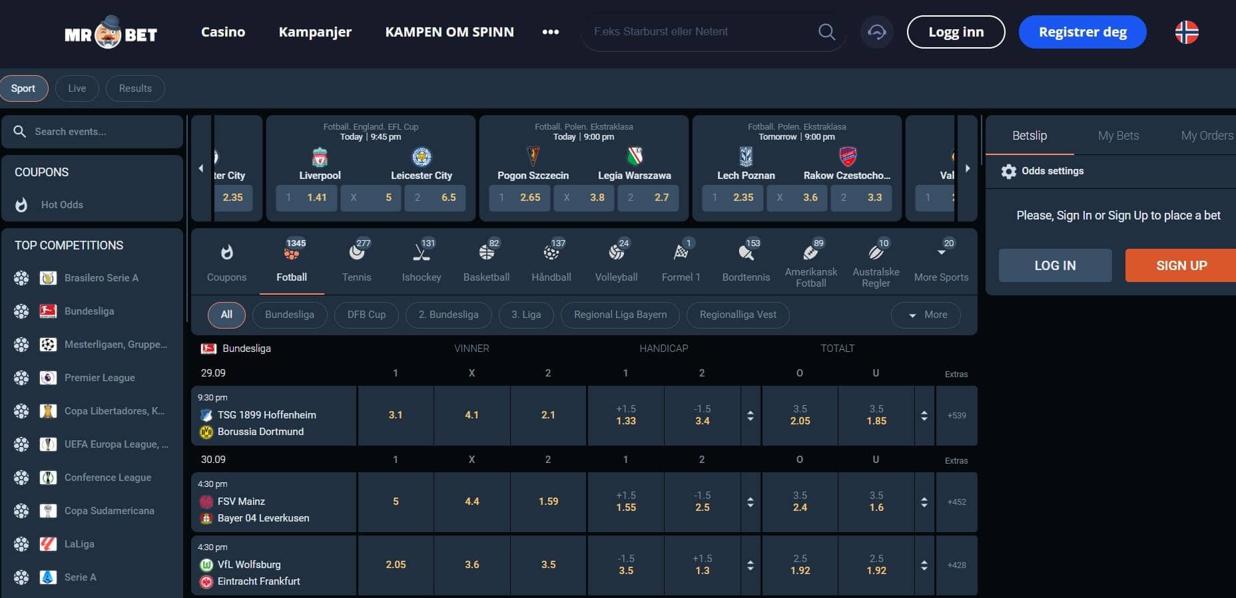Switch to the My Bets tab
This screenshot has width=1236, height=598.
coord(1119,136)
